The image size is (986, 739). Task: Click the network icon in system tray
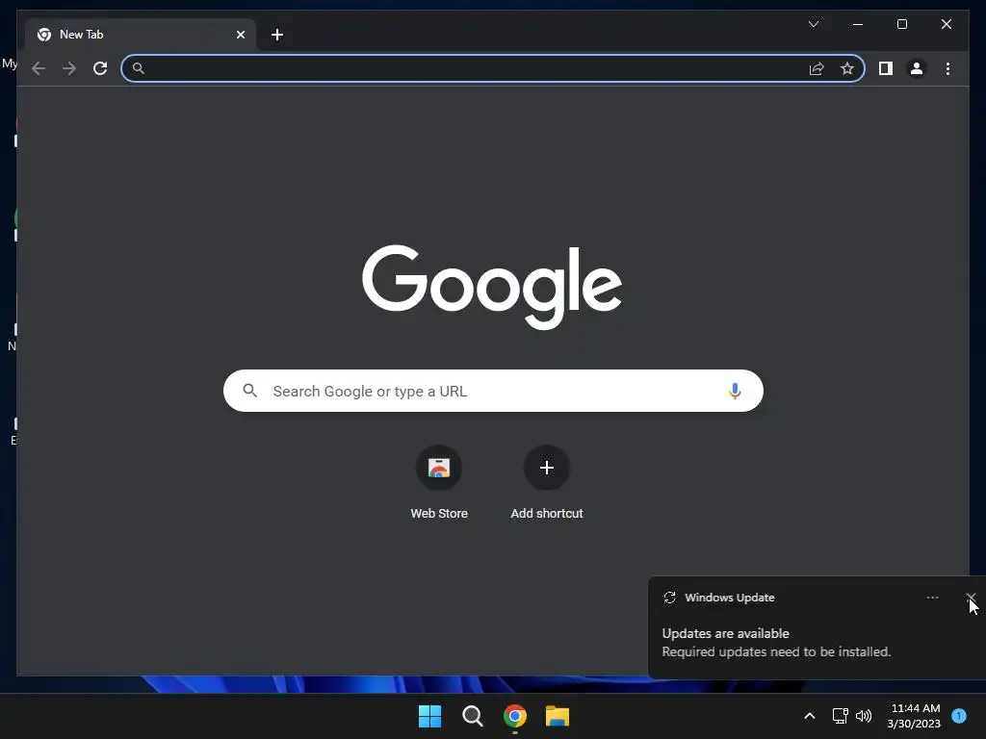pos(840,716)
